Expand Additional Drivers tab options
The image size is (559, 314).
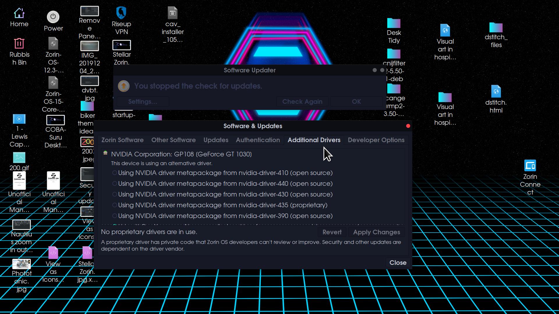pos(314,140)
